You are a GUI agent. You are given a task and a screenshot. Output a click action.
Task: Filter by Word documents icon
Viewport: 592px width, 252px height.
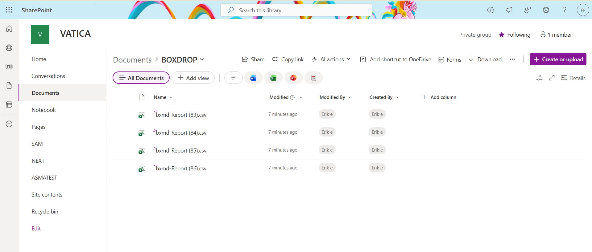tap(253, 78)
